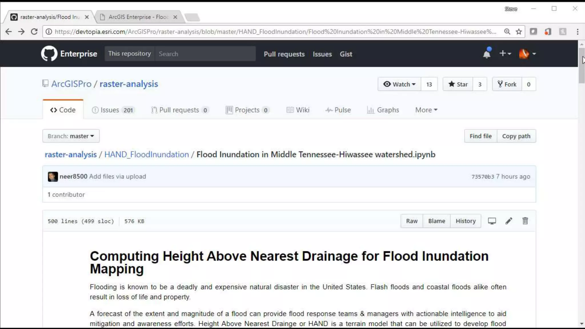Click the GitHub Enterprise octocat logo
585x329 pixels.
pos(49,53)
